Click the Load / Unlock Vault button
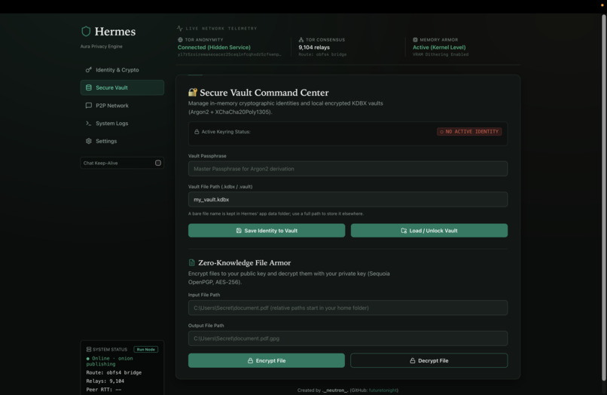This screenshot has height=395, width=607. pos(429,231)
